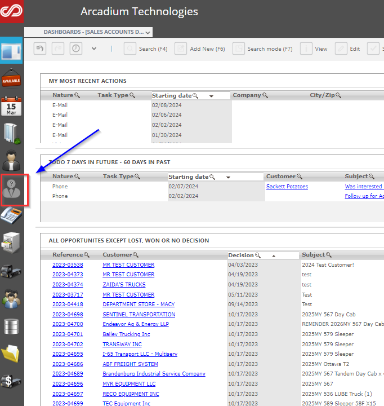Open the group of people icon

pyautogui.click(x=11, y=298)
